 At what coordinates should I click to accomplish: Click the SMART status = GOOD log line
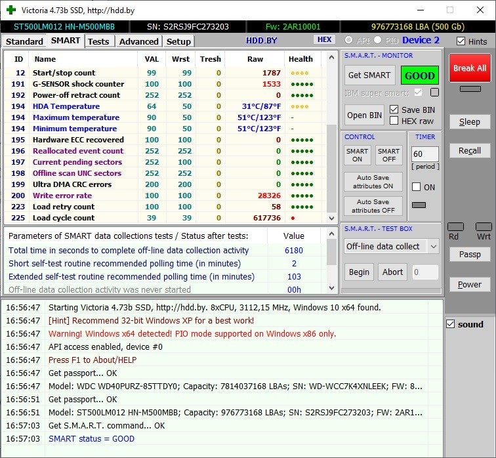[91, 439]
